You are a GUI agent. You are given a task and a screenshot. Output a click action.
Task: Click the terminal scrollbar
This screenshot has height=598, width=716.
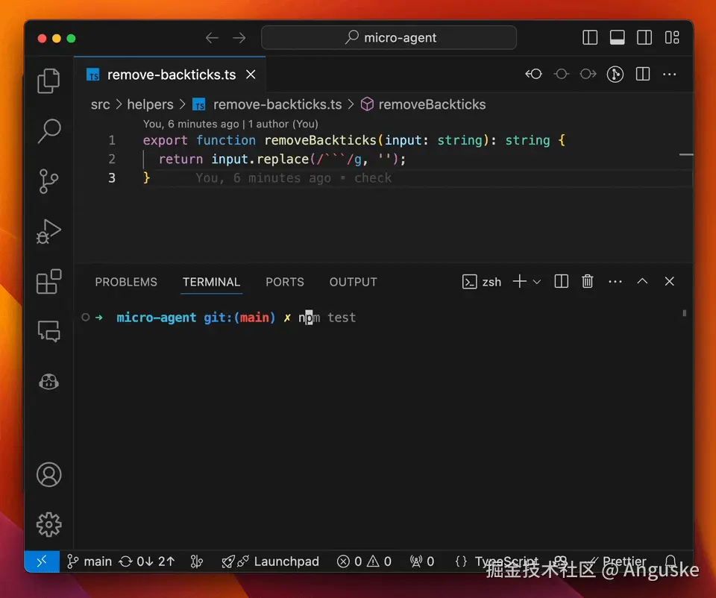tap(684, 313)
